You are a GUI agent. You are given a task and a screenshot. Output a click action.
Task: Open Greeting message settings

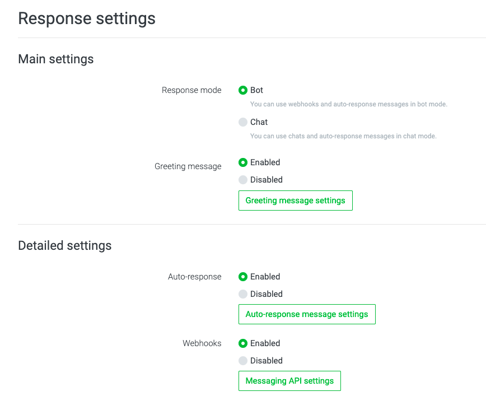pos(295,201)
